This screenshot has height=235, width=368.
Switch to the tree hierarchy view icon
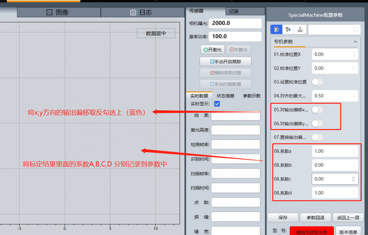[x=300, y=30]
